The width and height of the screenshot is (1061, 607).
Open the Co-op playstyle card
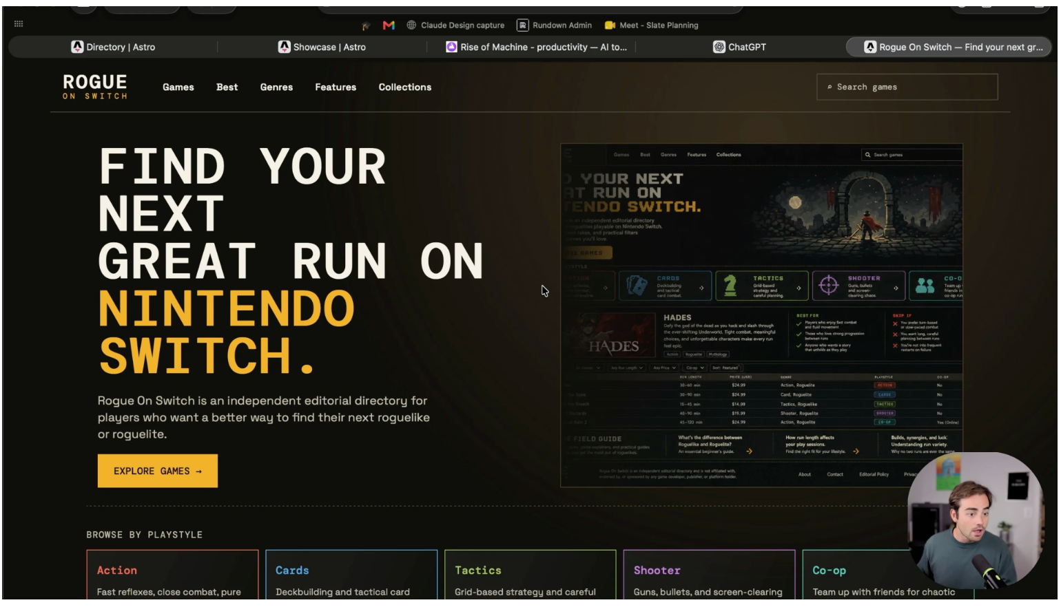point(889,575)
